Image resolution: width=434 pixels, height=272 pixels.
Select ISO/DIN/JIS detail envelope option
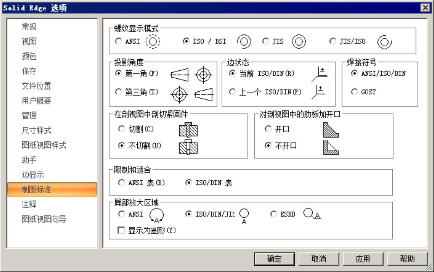(x=189, y=214)
